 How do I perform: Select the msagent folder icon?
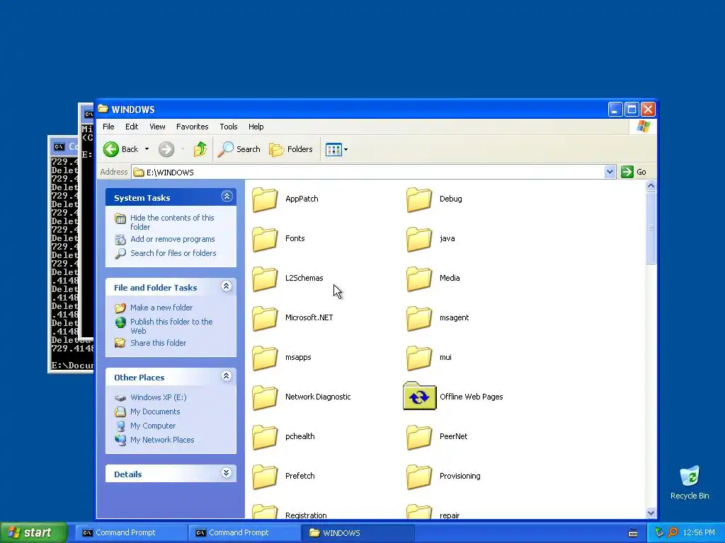point(419,318)
